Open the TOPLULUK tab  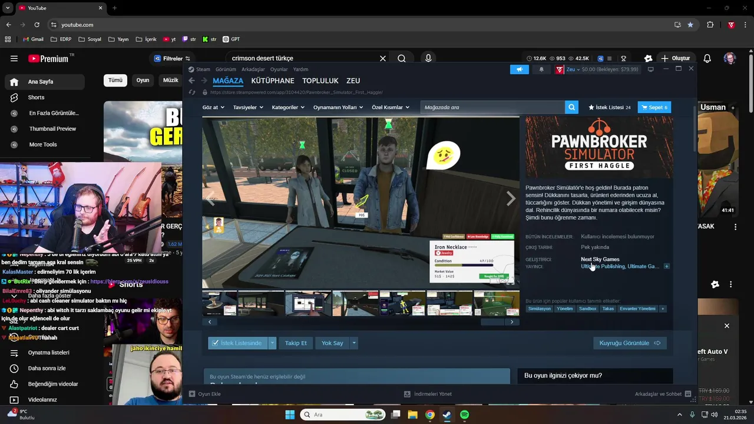(x=320, y=81)
